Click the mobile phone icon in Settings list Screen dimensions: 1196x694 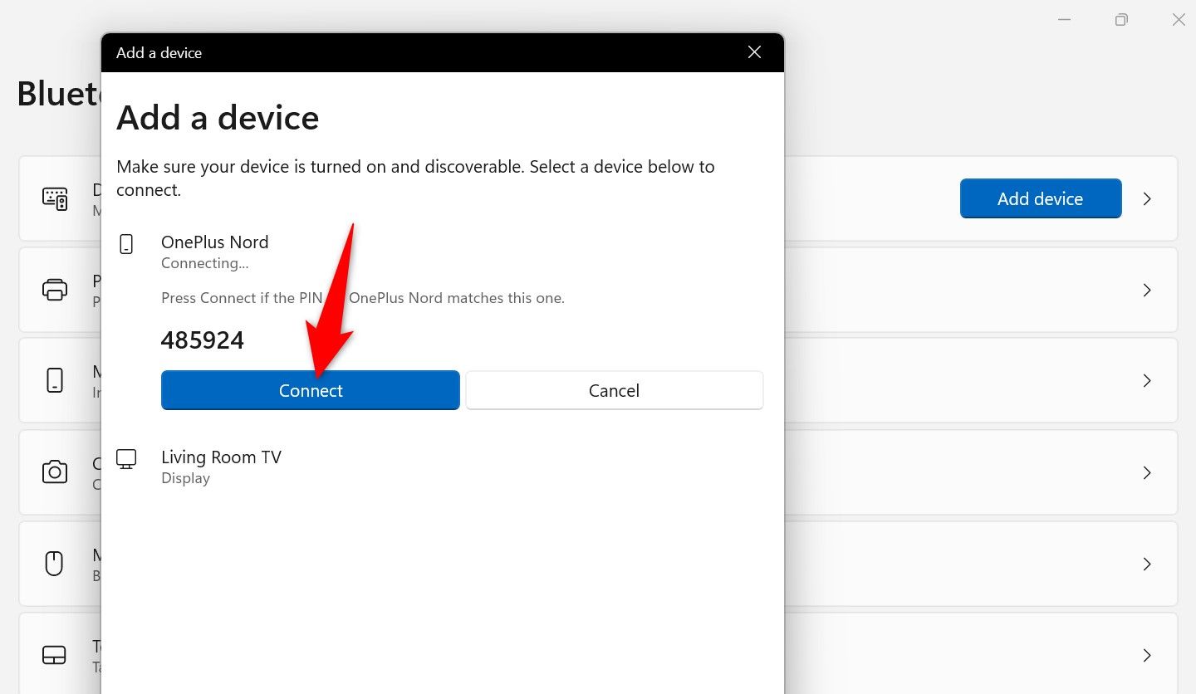pos(55,381)
